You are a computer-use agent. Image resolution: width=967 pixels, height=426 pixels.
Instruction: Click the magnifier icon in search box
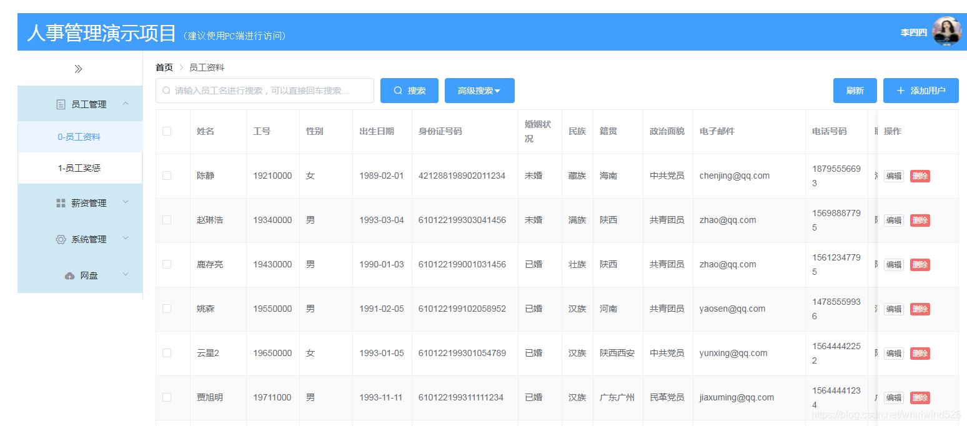(x=166, y=91)
